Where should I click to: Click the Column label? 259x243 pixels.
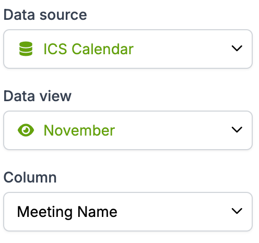[x=30, y=177]
